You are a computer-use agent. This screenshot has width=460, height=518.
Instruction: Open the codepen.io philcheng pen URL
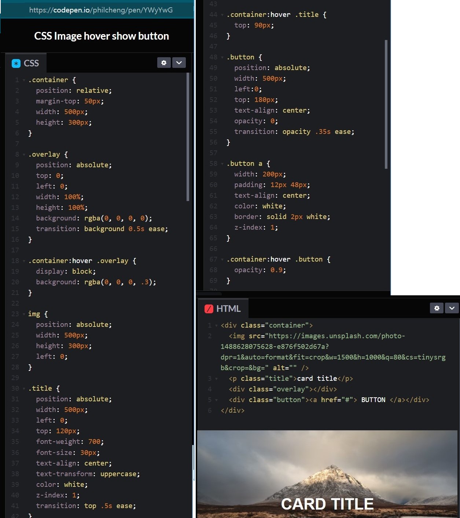101,10
